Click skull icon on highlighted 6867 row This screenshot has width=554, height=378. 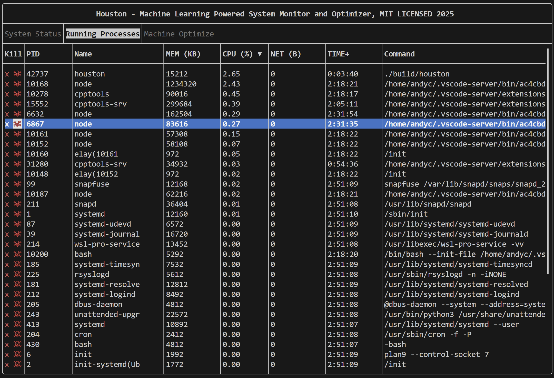[x=17, y=124]
